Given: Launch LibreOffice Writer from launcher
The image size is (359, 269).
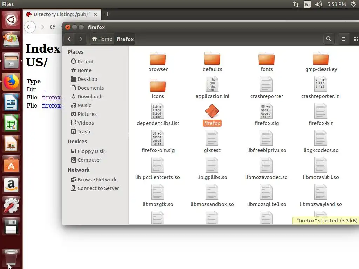Looking at the screenshot, I should pyautogui.click(x=11, y=102).
